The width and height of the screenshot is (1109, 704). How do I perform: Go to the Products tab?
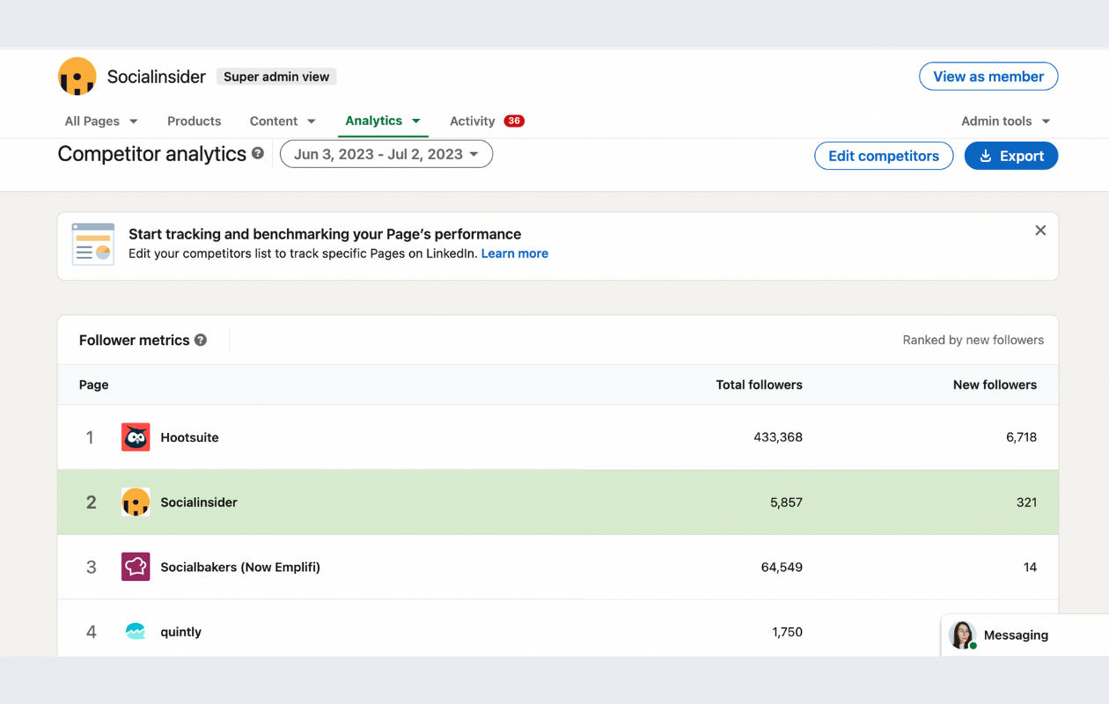(x=194, y=121)
